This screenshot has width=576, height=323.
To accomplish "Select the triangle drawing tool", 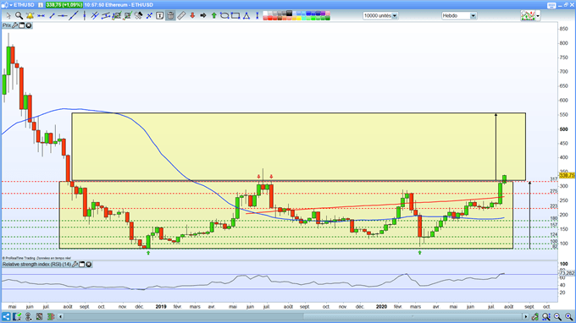I will (x=246, y=16).
